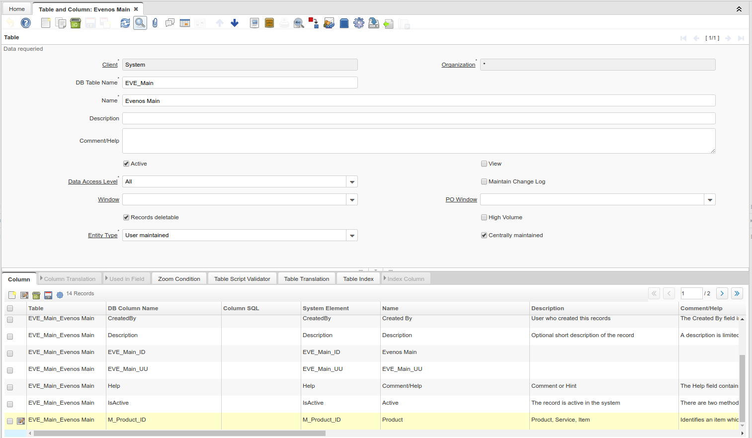Open the Entity Type dropdown list
The height and width of the screenshot is (438, 752).
(x=352, y=236)
